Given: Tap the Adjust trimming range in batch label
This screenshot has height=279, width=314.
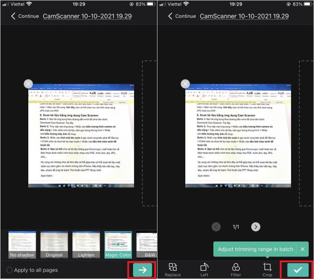Looking at the screenshot, I should pyautogui.click(x=255, y=249).
